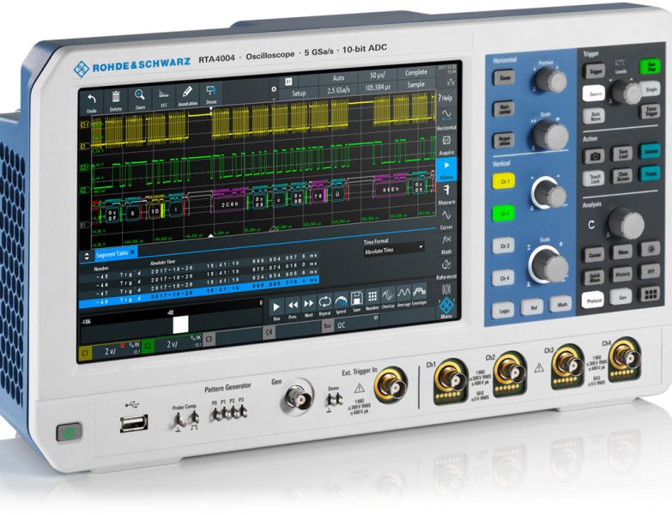This screenshot has width=672, height=515.
Task: Tap the R&S Menu diamond icon
Action: [446, 306]
